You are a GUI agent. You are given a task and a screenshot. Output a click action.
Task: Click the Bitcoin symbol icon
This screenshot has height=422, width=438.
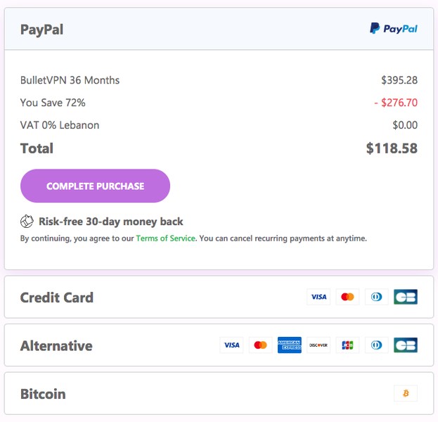coord(406,393)
